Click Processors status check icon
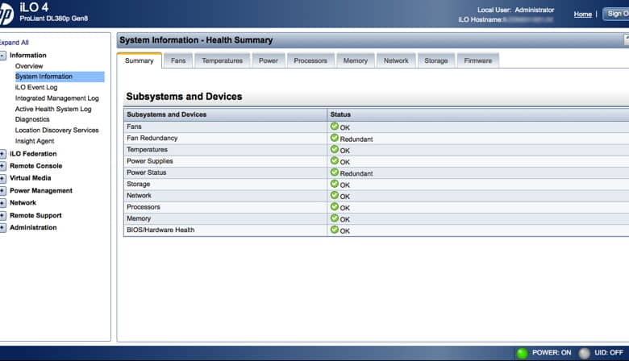 click(x=334, y=207)
